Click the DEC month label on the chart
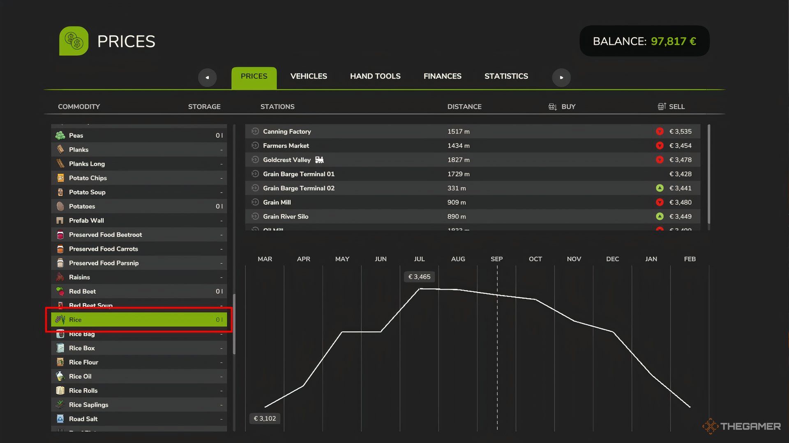Screen dimensions: 789x443 (612, 259)
